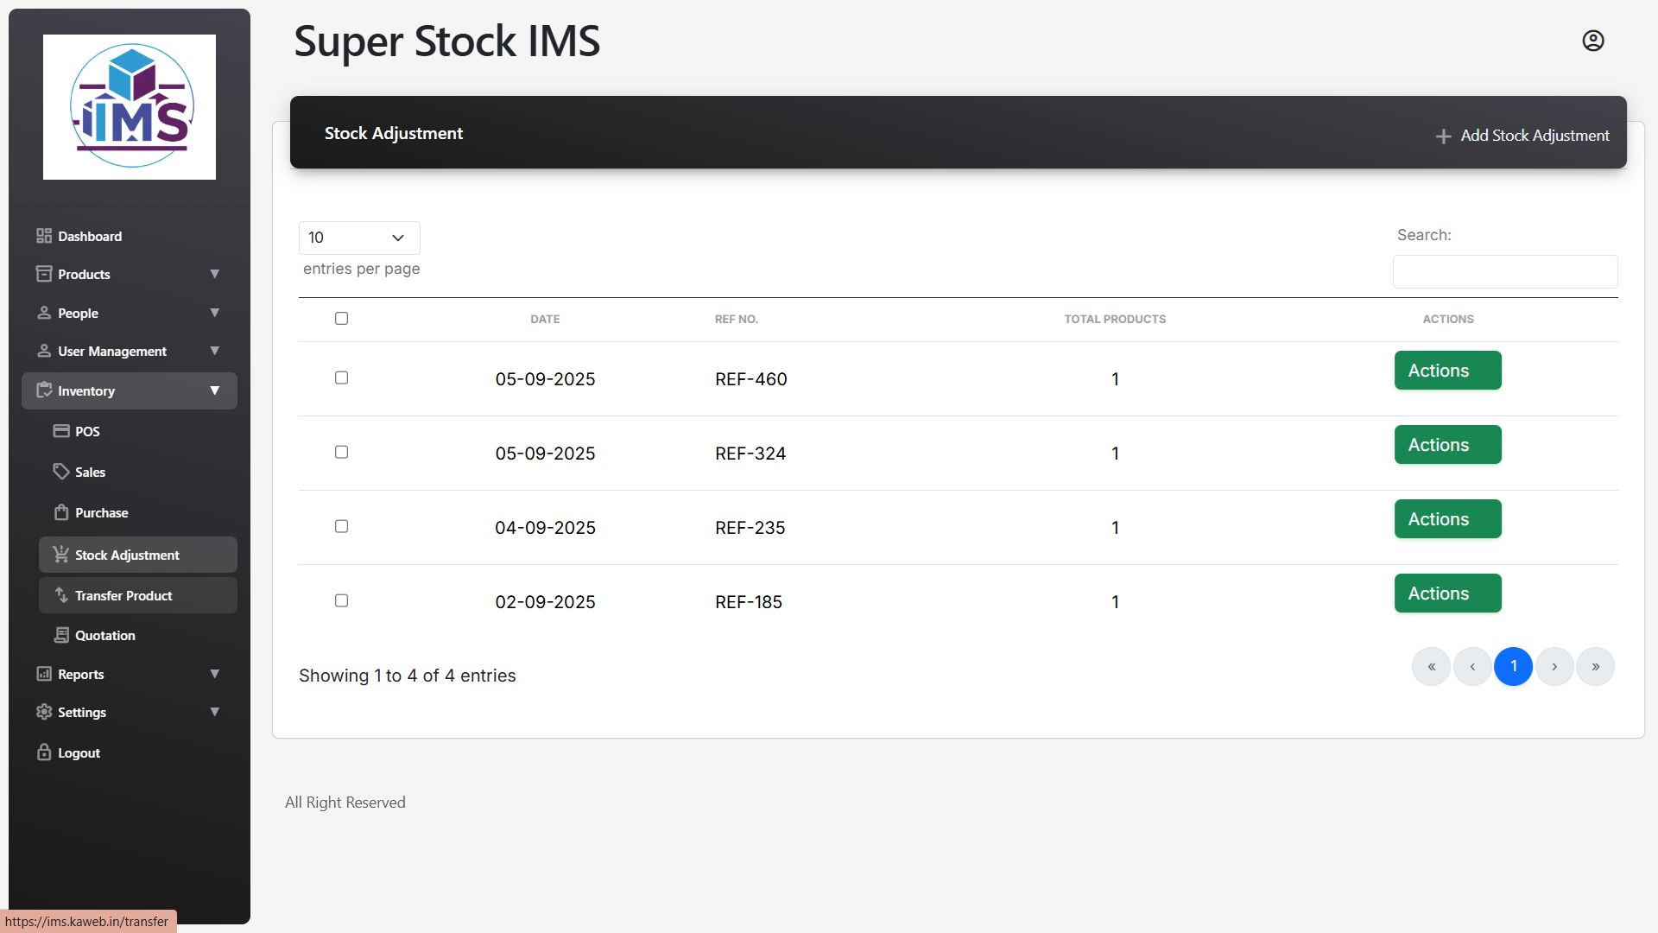This screenshot has height=933, width=1658.
Task: Click the Dashboard grid icon
Action: point(44,236)
